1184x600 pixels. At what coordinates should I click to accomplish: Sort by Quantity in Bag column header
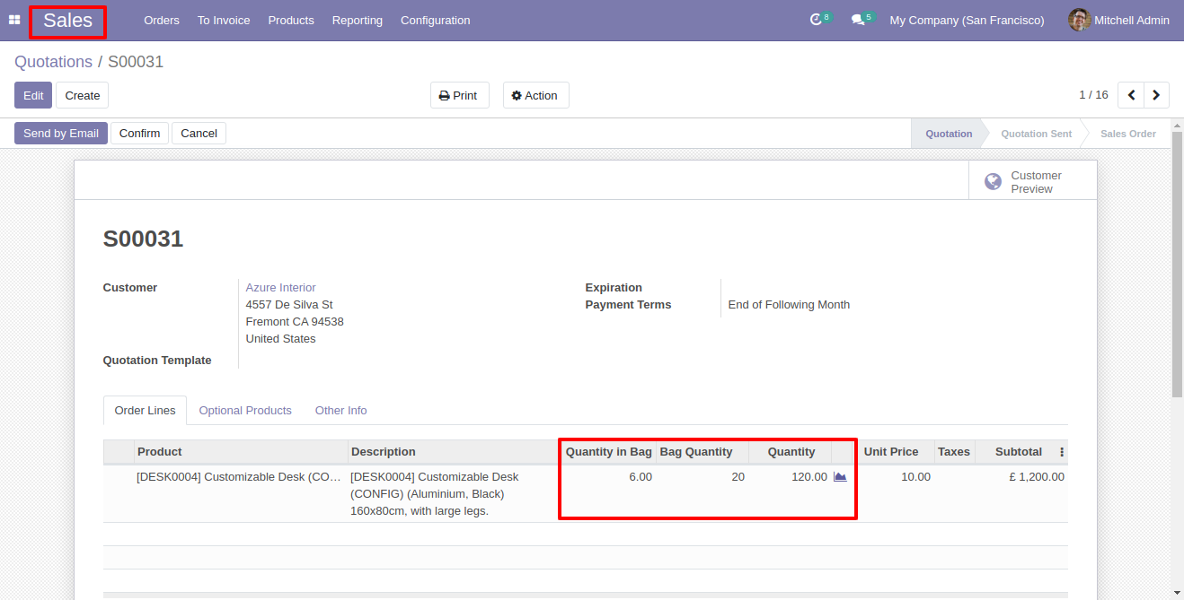coord(609,452)
